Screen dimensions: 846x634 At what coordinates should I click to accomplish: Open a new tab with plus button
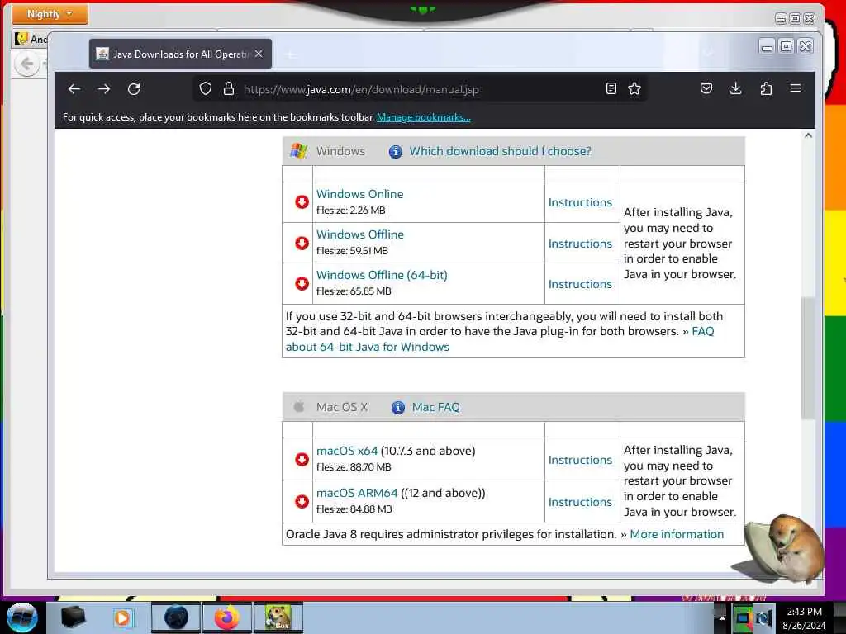click(291, 54)
